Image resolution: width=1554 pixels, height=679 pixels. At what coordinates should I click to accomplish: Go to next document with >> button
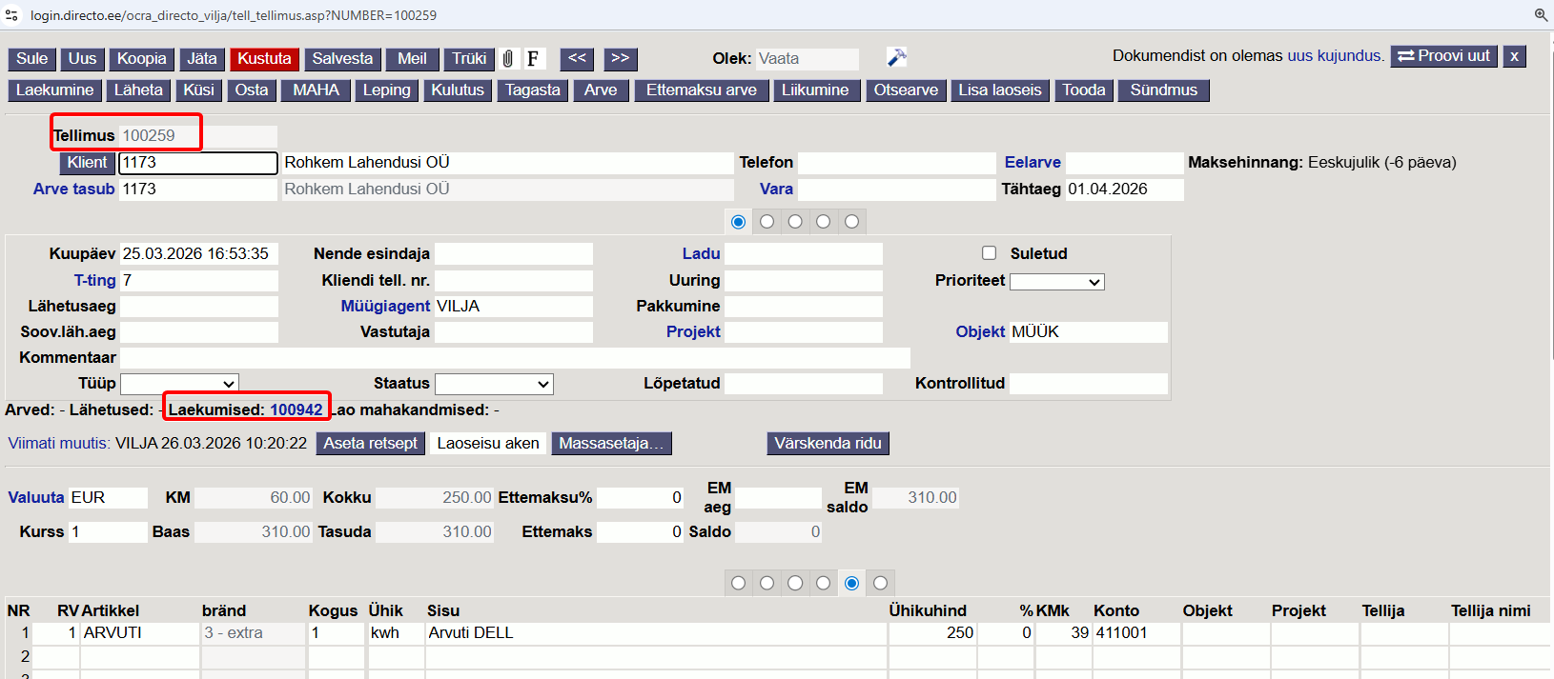pos(621,59)
